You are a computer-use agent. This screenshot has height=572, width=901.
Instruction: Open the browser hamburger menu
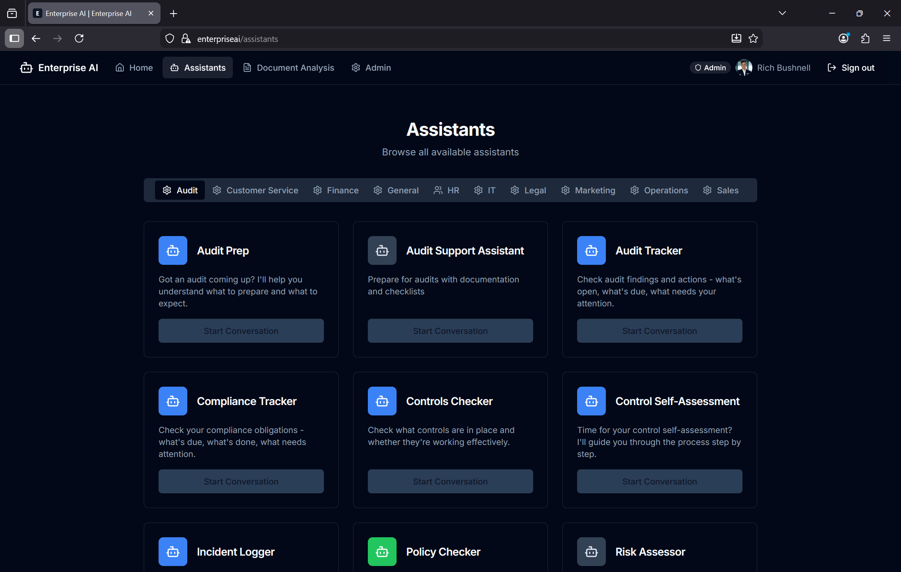[x=886, y=38]
